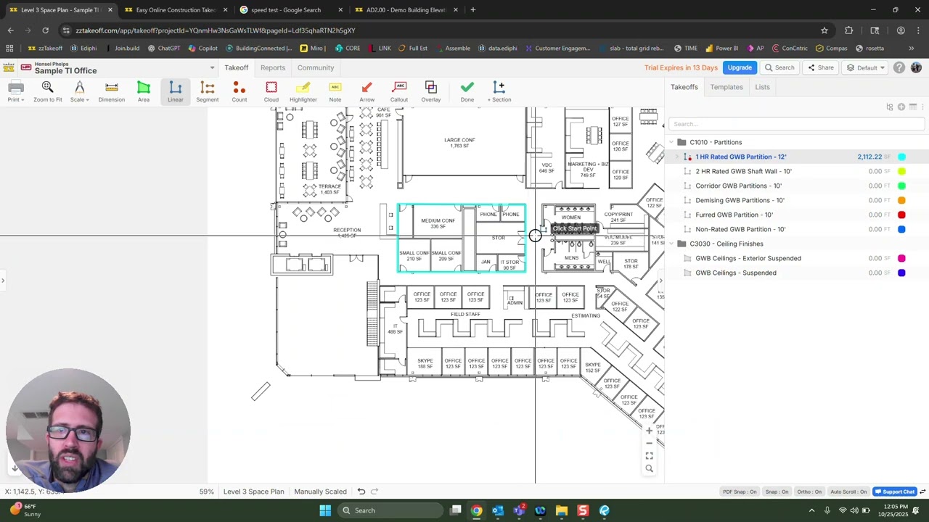Viewport: 929px width, 522px height.
Task: Click the add takeoff plus icon
Action: 901,107
